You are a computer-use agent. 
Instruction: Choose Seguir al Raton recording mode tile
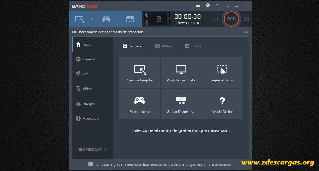pyautogui.click(x=222, y=72)
